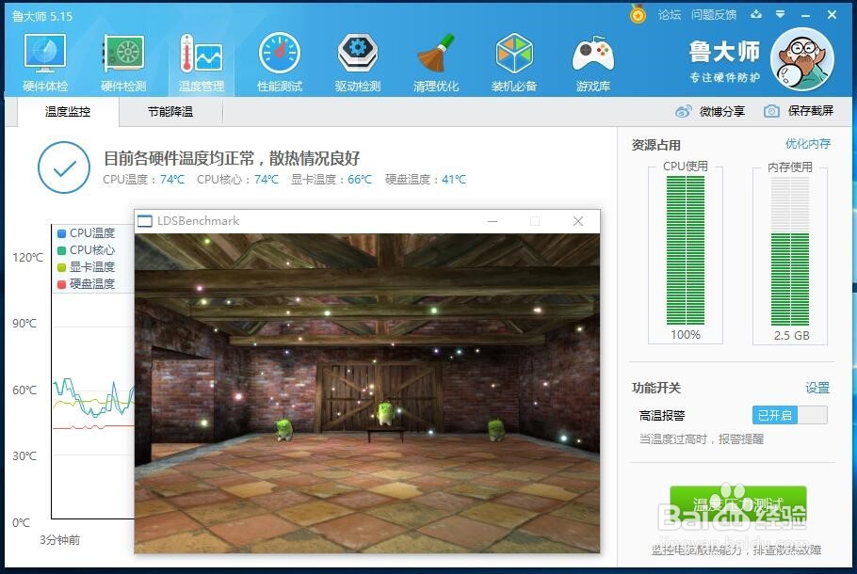Image resolution: width=857 pixels, height=574 pixels.
Task: Open 硬件检测 hardware detection icon
Action: point(123,61)
